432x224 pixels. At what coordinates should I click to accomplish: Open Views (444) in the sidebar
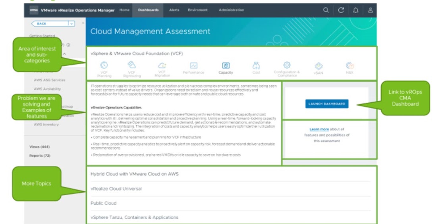pos(39,147)
